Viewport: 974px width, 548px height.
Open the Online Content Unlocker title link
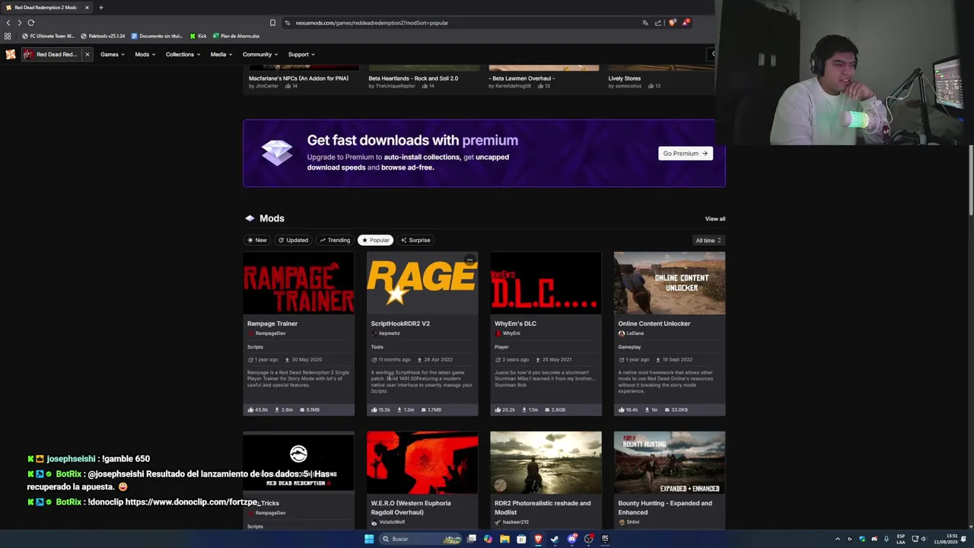(x=654, y=323)
